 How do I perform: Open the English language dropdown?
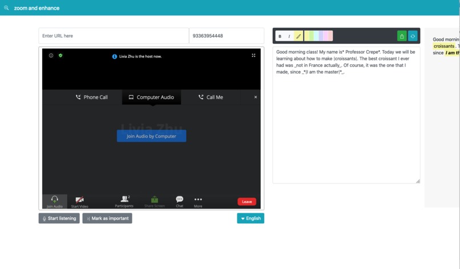[251, 218]
